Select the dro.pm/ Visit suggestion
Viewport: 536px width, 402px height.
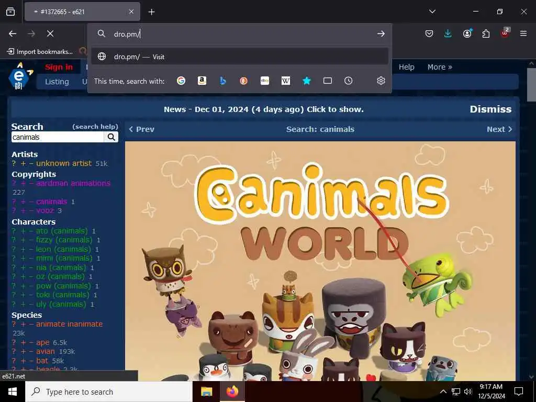tap(240, 57)
